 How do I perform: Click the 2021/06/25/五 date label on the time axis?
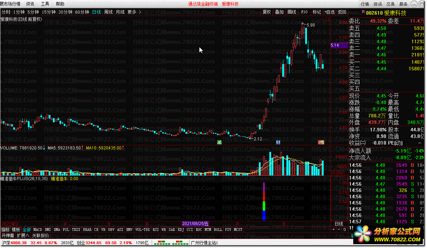196,224
